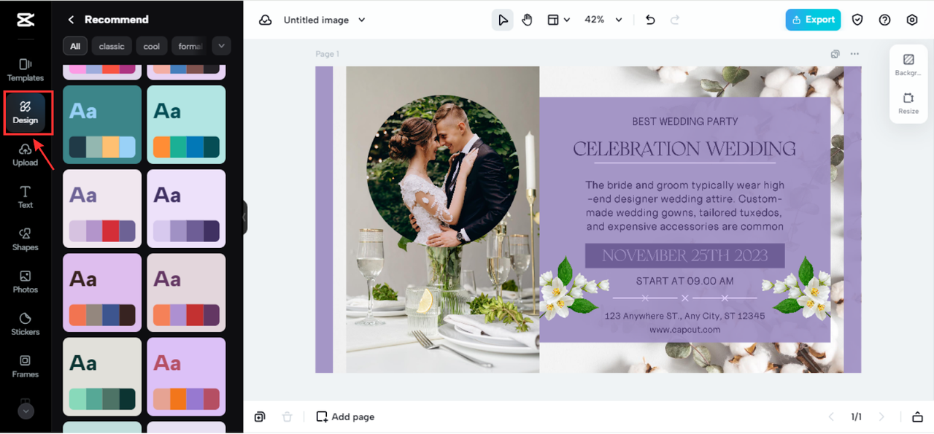Open Page 1 more options menu
934x434 pixels.
854,54
